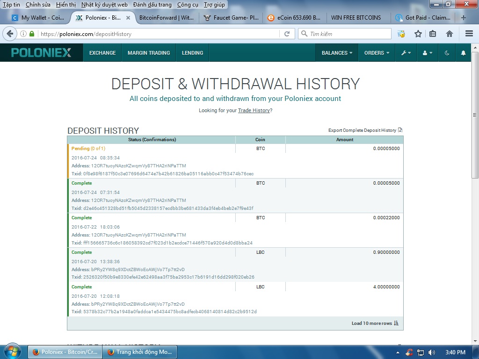
Task: Bookmark this page with star icon
Action: [418, 34]
